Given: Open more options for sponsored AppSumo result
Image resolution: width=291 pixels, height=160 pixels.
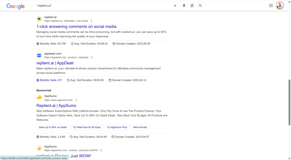Looking at the screenshot, I should pos(76,100).
